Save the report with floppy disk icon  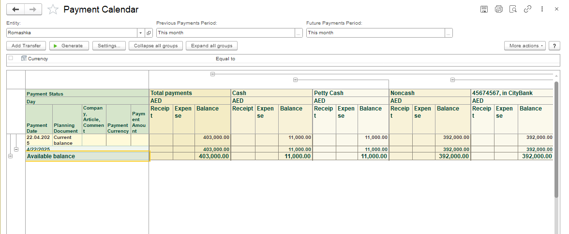(484, 9)
